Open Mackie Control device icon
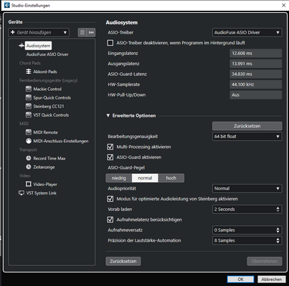The image size is (289, 286). click(x=29, y=89)
